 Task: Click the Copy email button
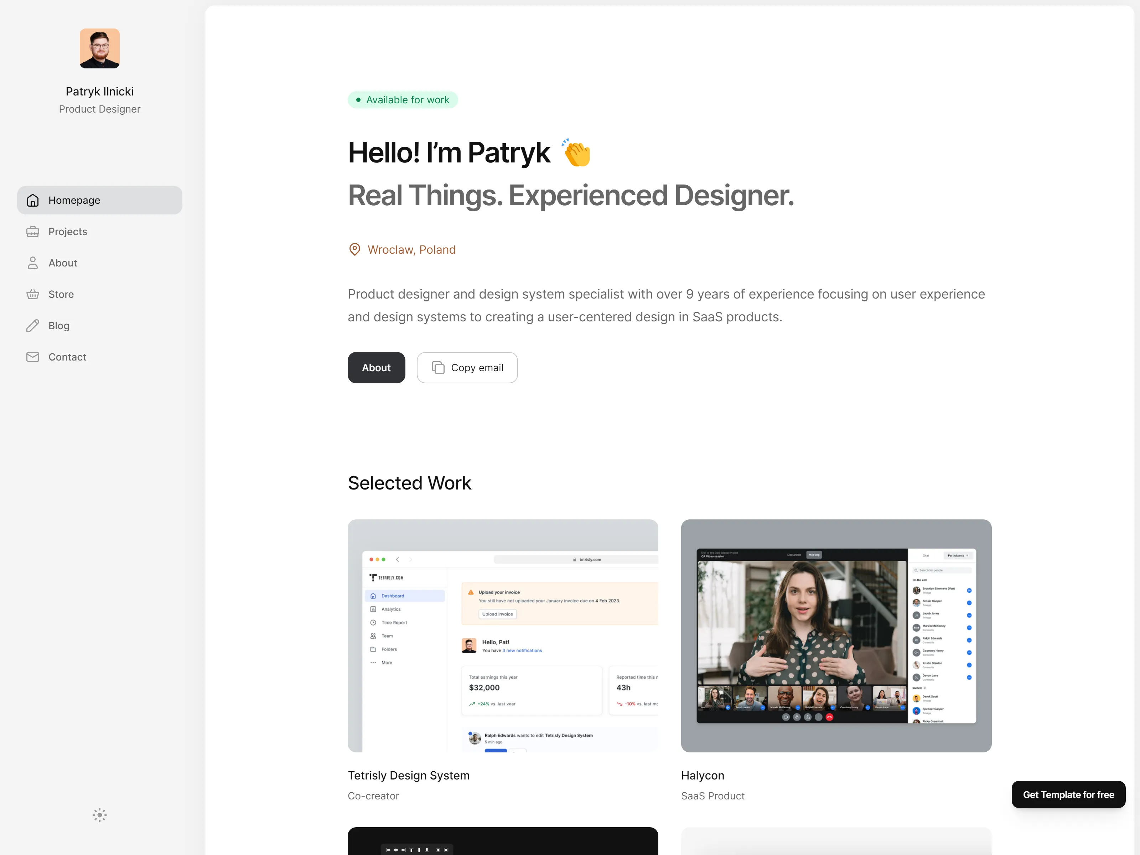467,367
